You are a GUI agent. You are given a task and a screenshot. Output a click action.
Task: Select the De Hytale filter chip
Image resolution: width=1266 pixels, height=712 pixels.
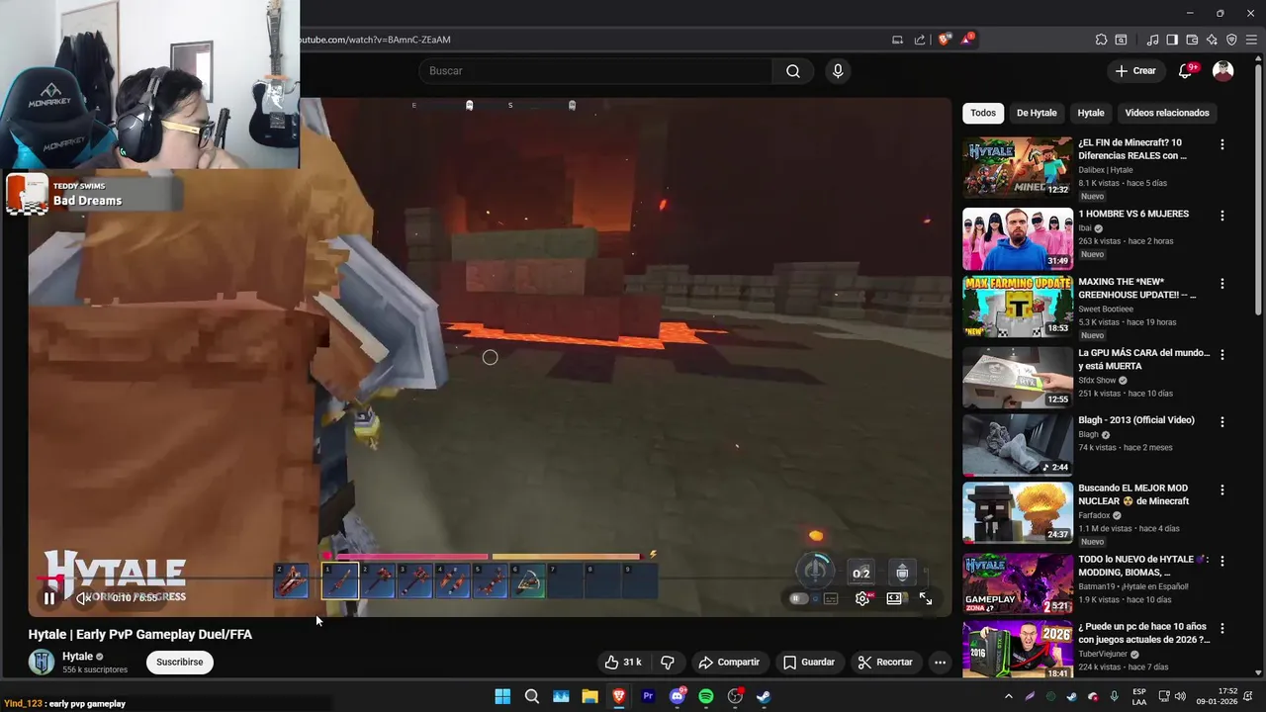1037,113
